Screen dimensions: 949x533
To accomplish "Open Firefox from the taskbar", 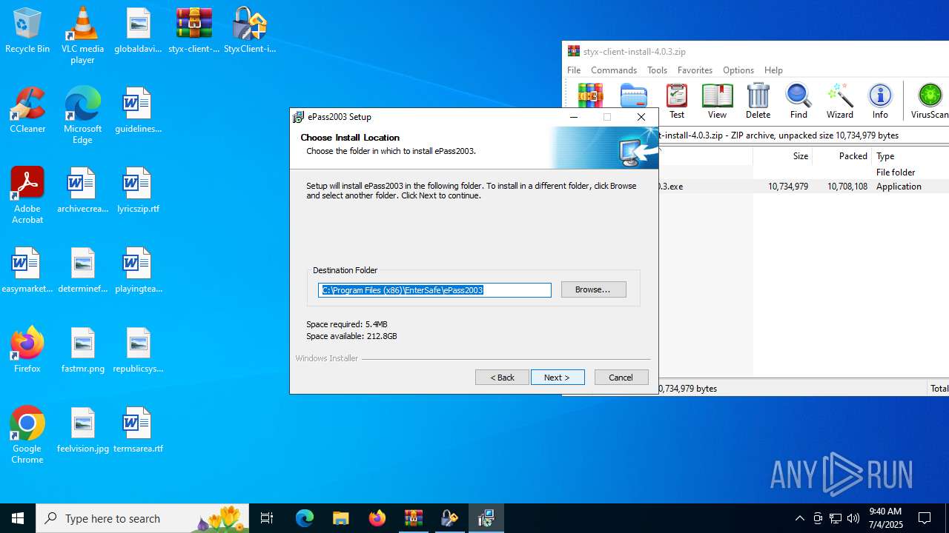I will pos(377,518).
